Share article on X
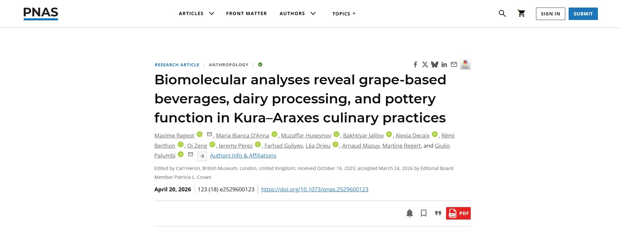This screenshot has width=620, height=233. (x=425, y=65)
